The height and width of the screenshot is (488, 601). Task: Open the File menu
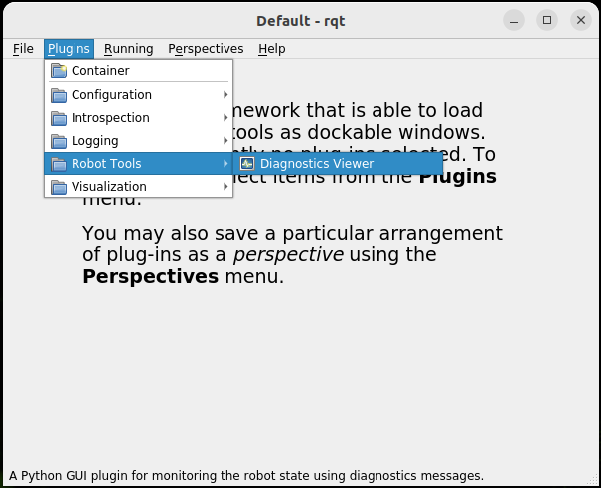[x=22, y=49]
